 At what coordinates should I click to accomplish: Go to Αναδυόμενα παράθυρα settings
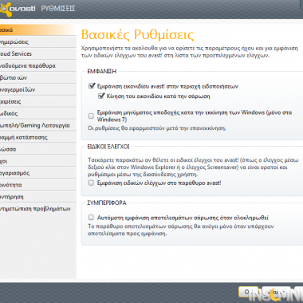pos(37,65)
